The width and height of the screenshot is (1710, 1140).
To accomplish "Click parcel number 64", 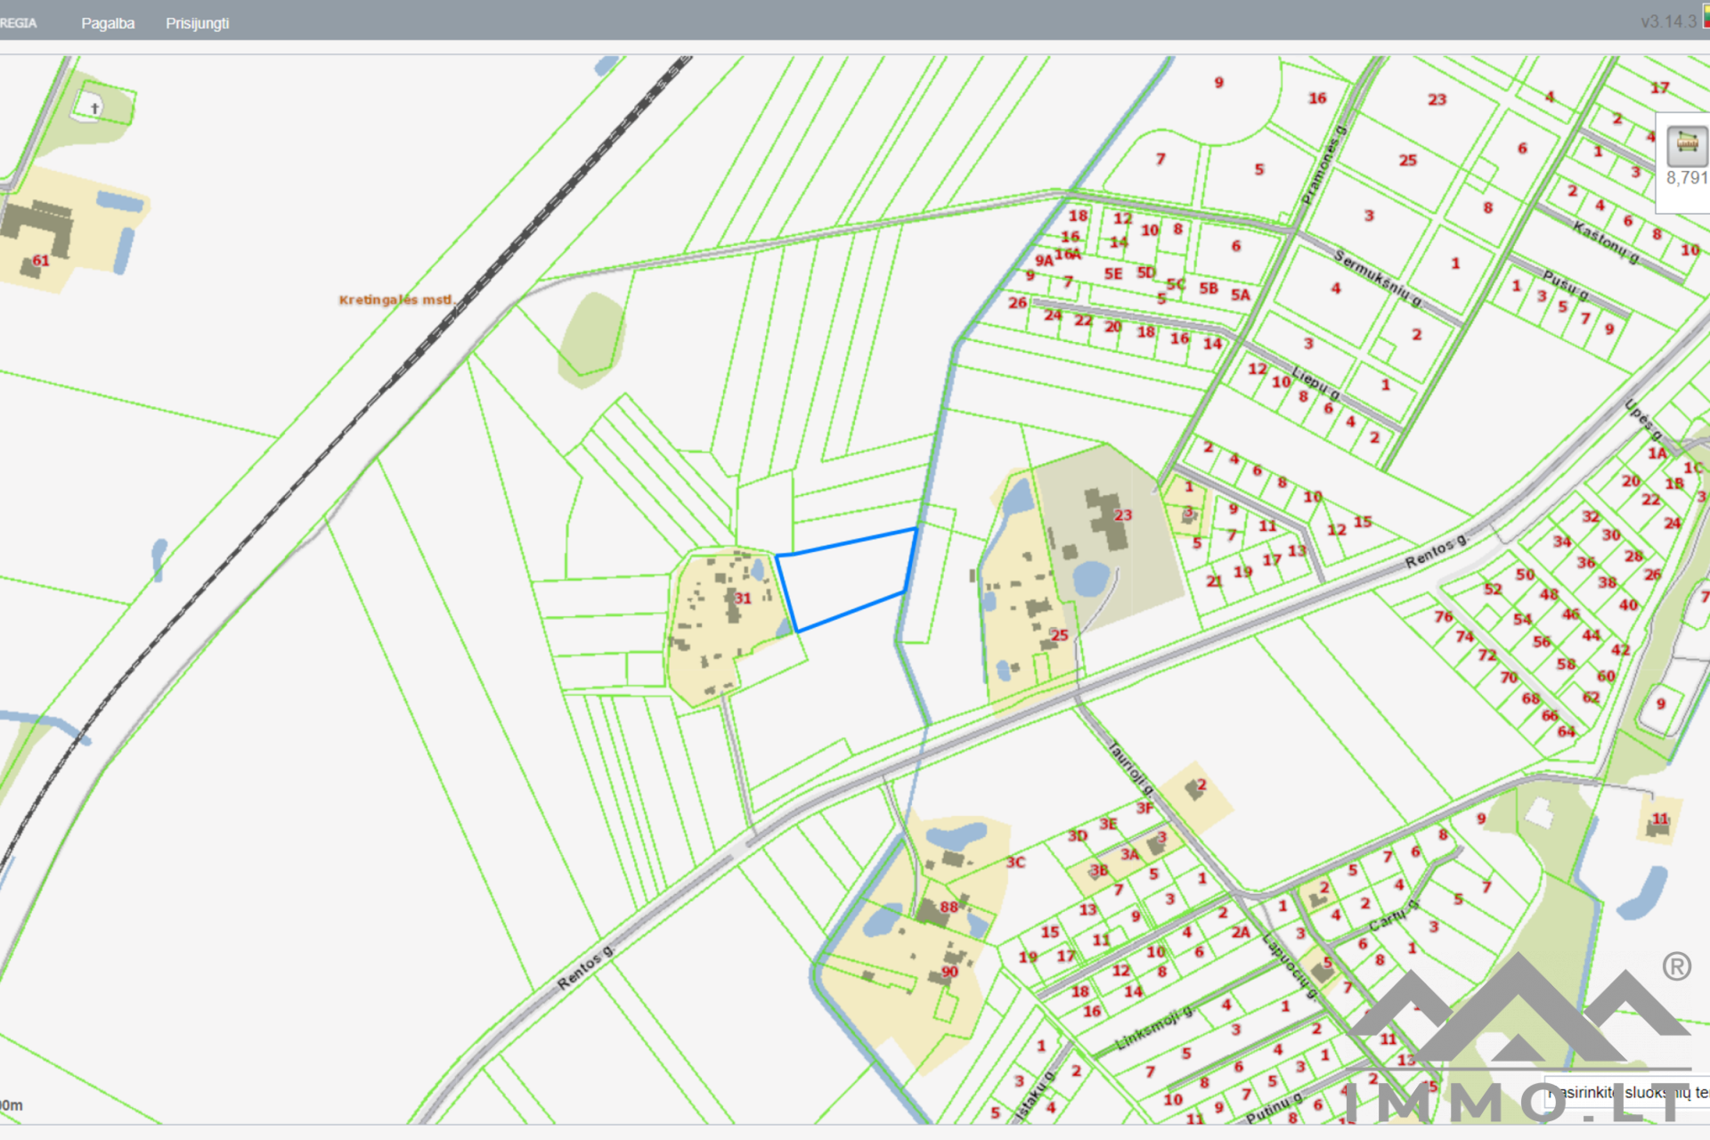I will [x=1567, y=731].
